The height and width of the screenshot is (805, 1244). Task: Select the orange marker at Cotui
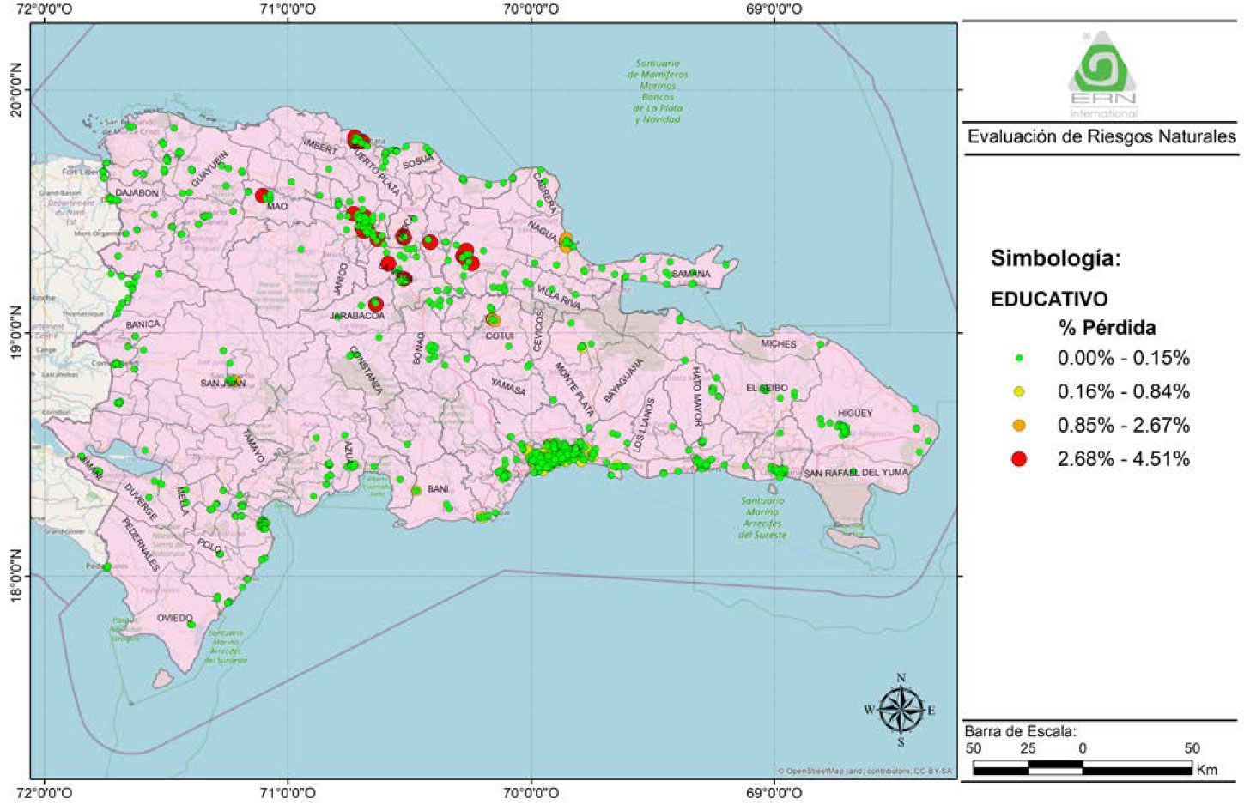coord(493,320)
